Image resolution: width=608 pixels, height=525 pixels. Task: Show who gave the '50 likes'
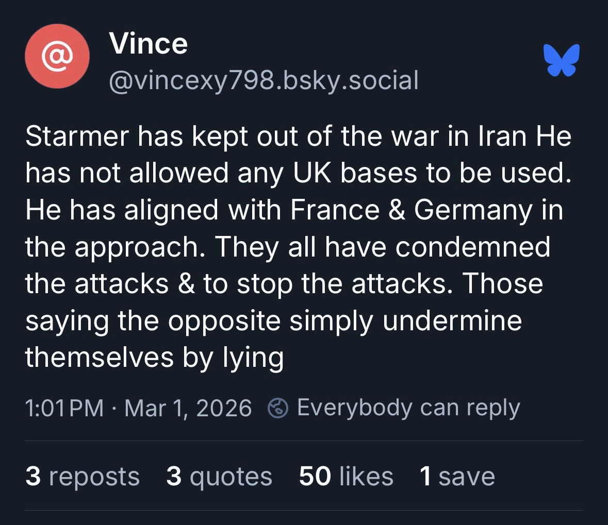[346, 476]
